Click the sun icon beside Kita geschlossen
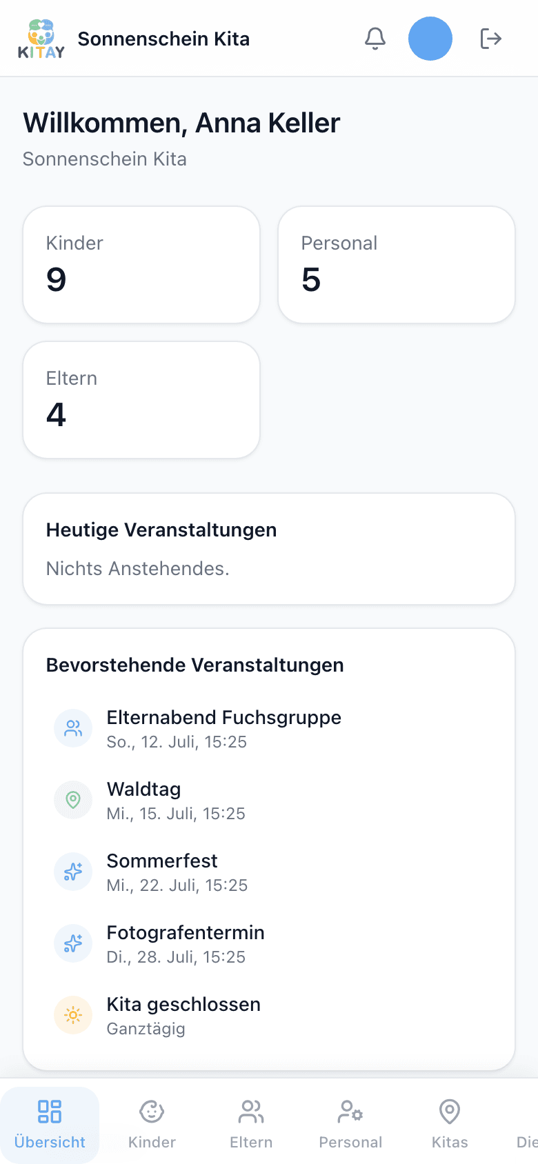Viewport: 538px width, 1164px height. click(73, 1015)
